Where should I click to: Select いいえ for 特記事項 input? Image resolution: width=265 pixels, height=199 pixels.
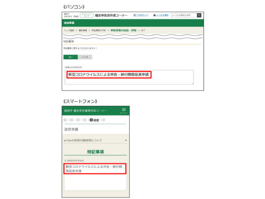tap(85, 57)
